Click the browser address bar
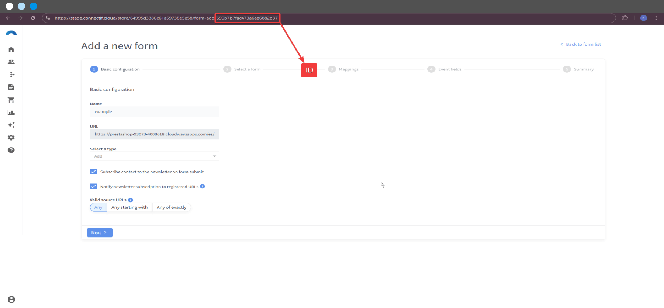Image resolution: width=664 pixels, height=308 pixels. [328, 18]
